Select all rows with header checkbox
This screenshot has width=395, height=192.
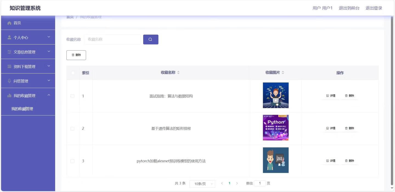73,73
